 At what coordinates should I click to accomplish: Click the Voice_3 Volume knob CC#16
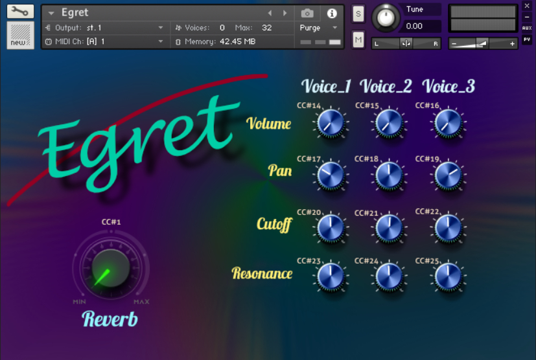click(448, 123)
